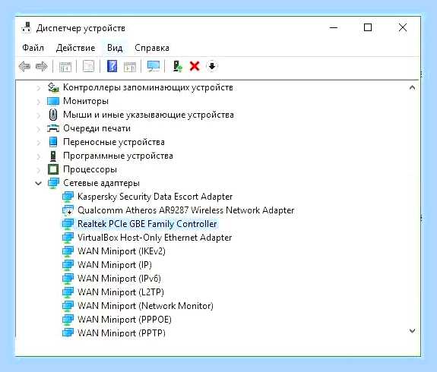
Task: Click the action pane toolbar icon
Action: 130,67
